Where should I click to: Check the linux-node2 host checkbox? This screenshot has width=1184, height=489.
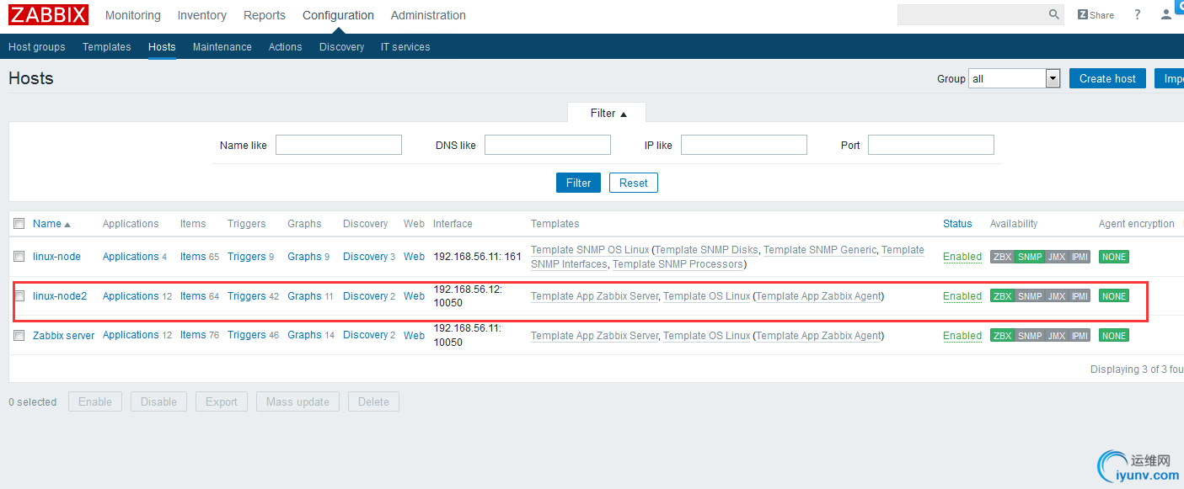[19, 296]
